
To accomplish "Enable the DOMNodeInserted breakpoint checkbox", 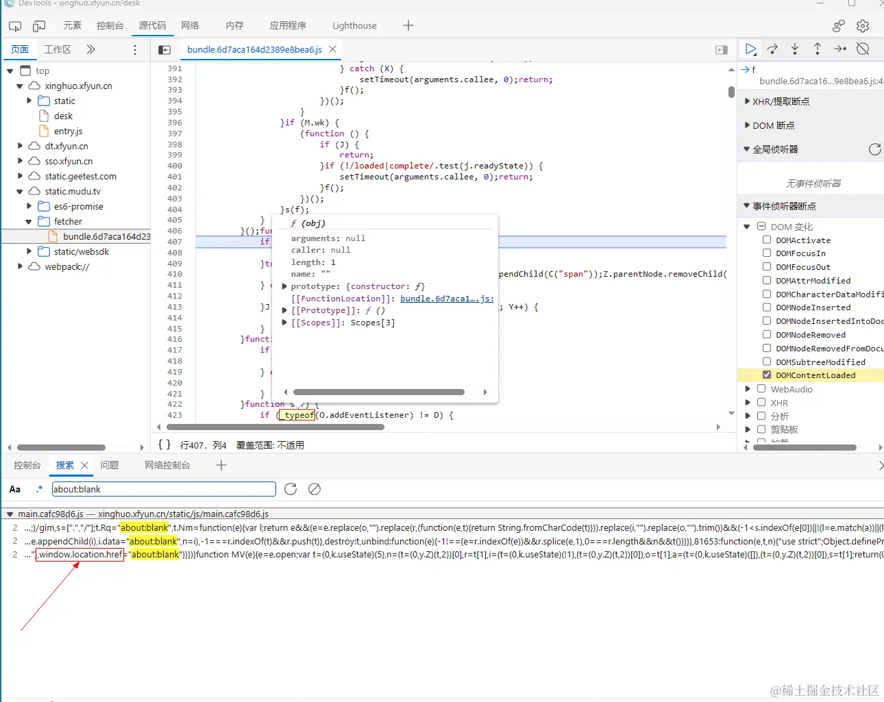I will click(767, 308).
